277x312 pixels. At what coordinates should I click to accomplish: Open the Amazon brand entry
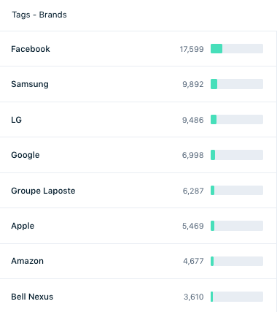coord(28,261)
